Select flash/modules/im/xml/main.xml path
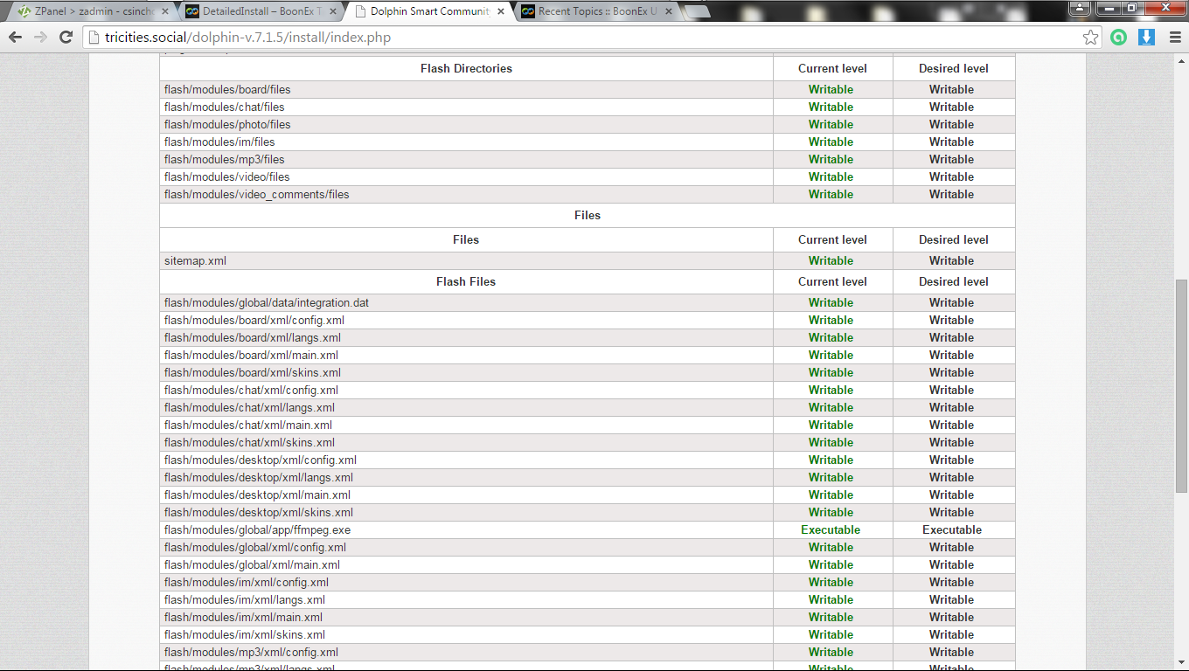Viewport: 1189px width, 671px height. tap(243, 617)
